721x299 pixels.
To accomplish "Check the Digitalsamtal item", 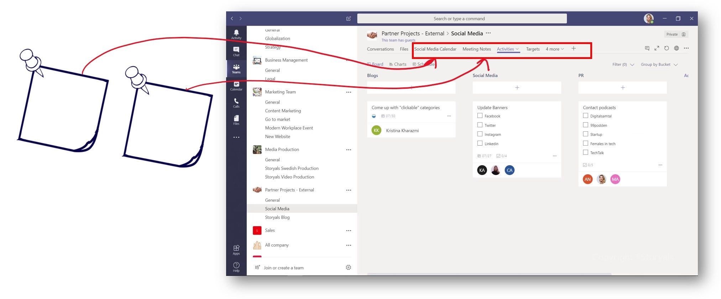I will point(585,116).
